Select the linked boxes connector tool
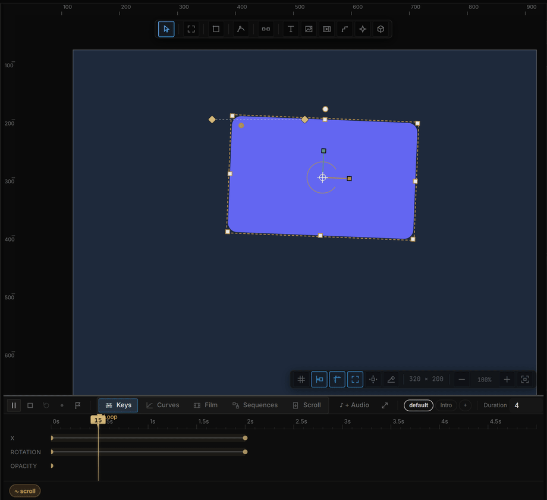The image size is (547, 500). tap(266, 29)
